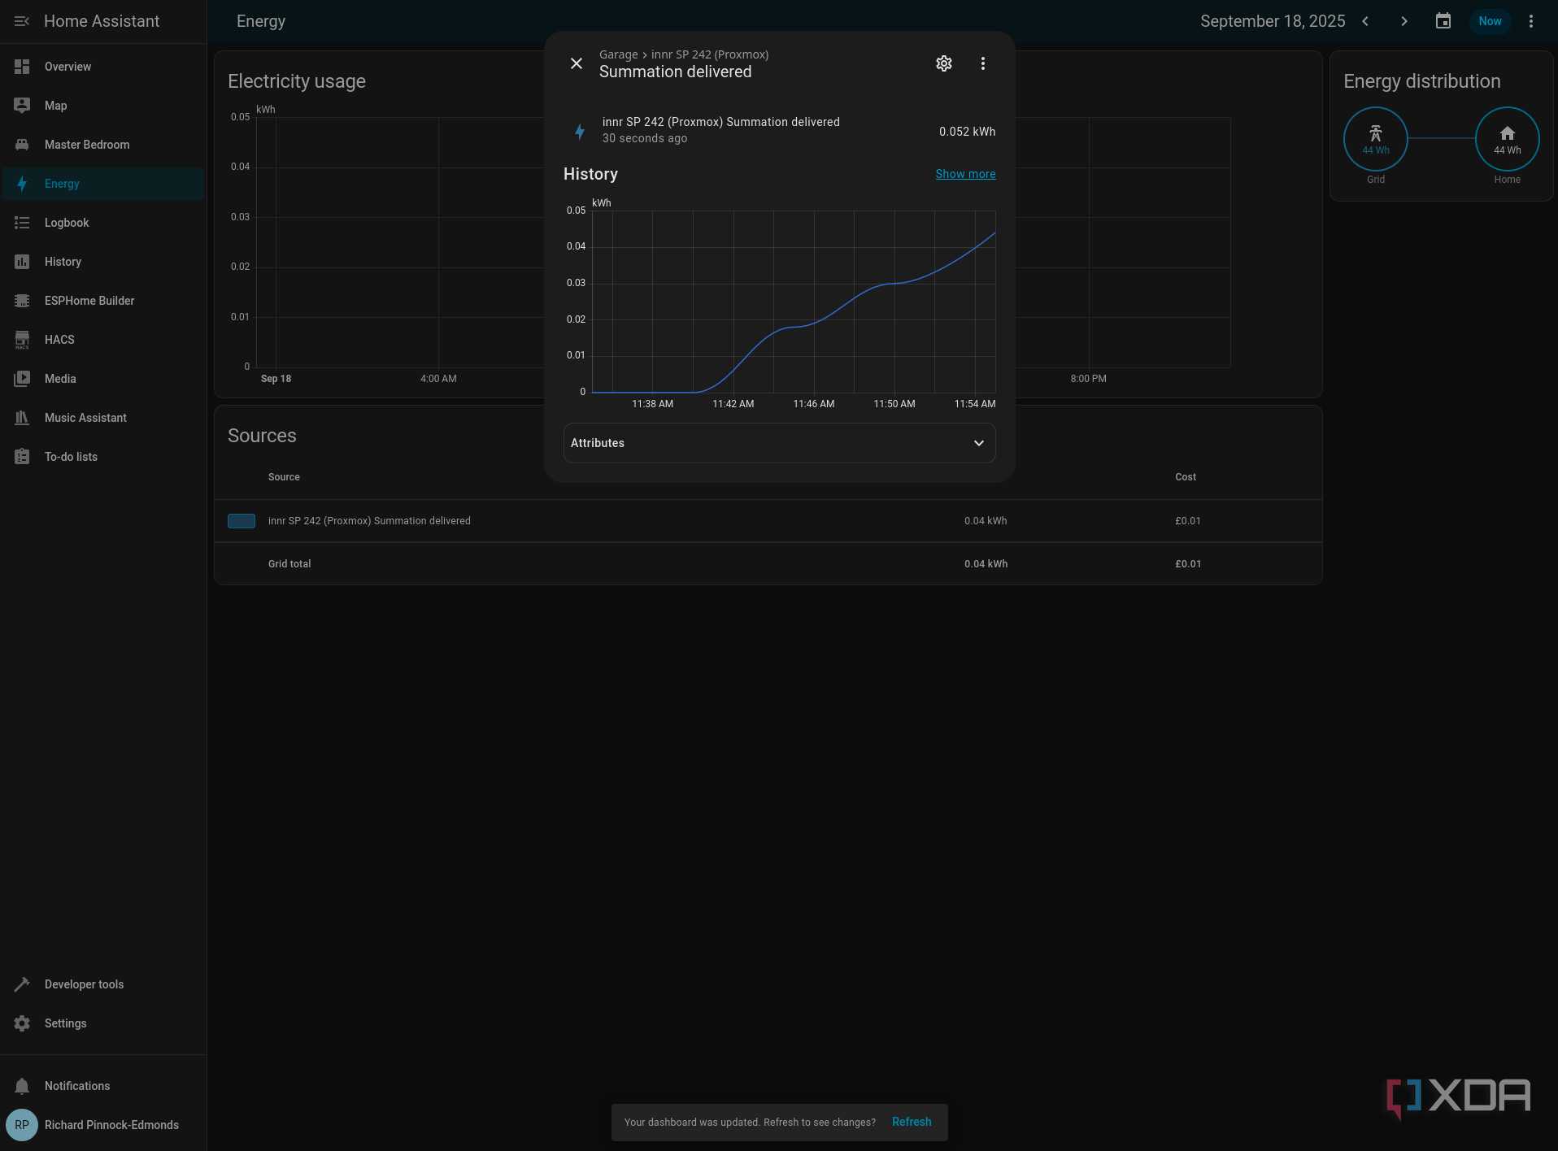
Task: Open the Music Assistant library icon
Action: [22, 418]
